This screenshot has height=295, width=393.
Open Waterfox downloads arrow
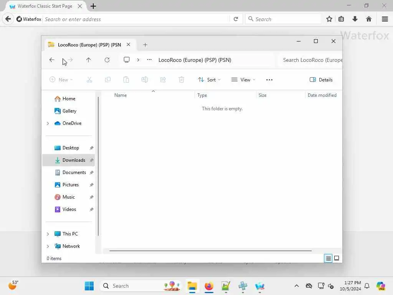[x=355, y=19]
